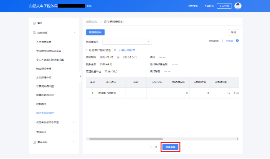Image resolution: width=270 pixels, height=159 pixels.
Task: Click the 集中申报 sidebar icon
Action: pyautogui.click(x=34, y=142)
